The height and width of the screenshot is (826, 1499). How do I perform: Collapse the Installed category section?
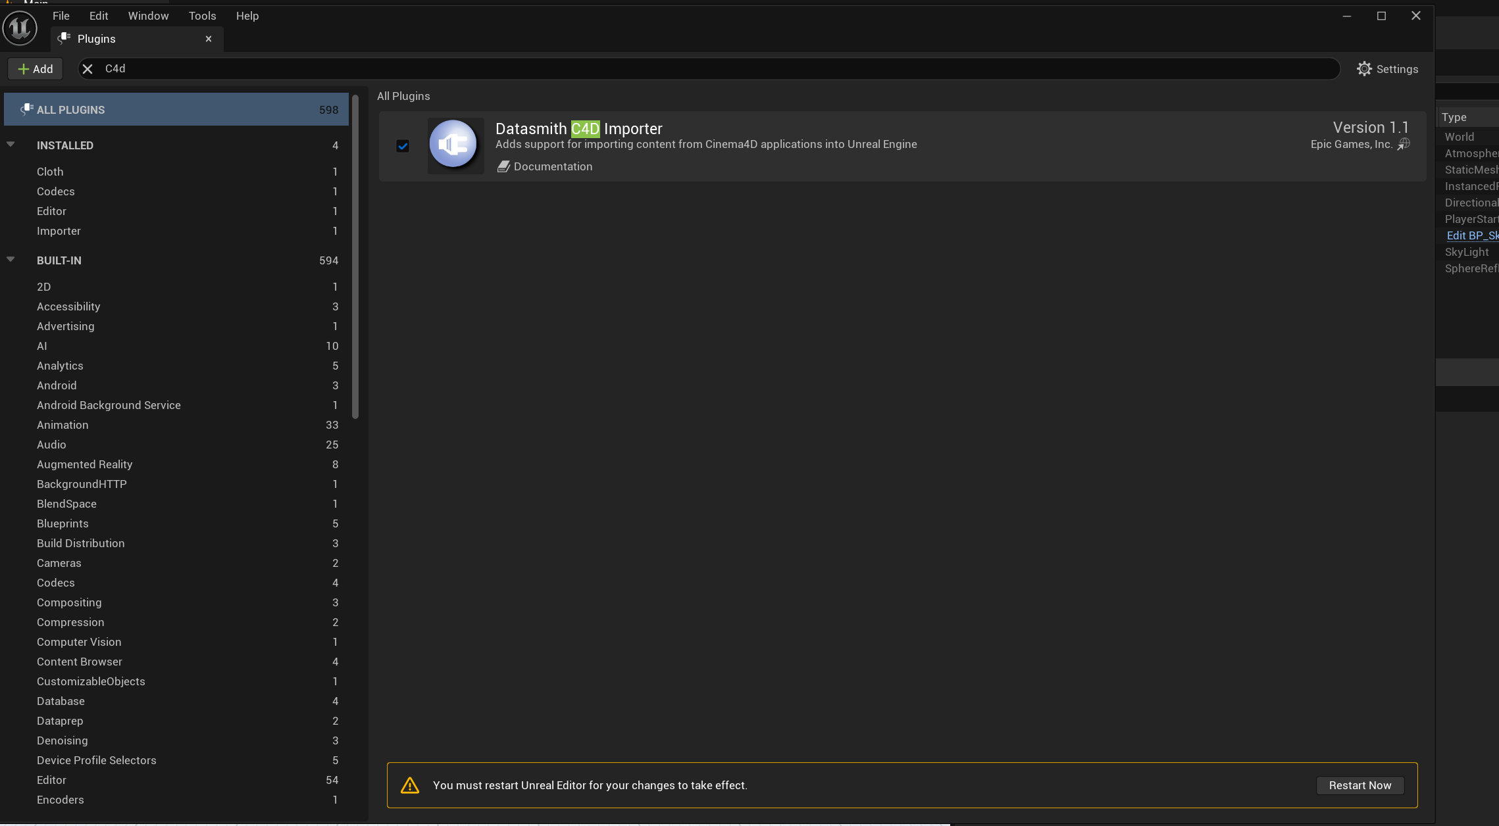[11, 145]
